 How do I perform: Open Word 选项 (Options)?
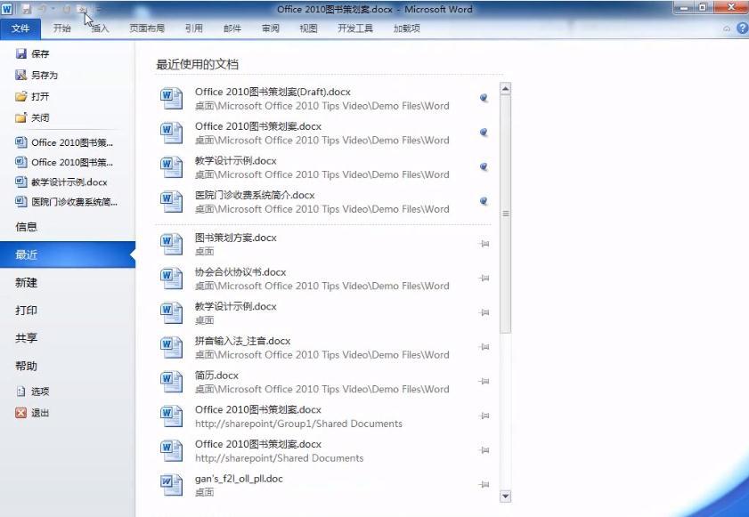pyautogui.click(x=32, y=392)
